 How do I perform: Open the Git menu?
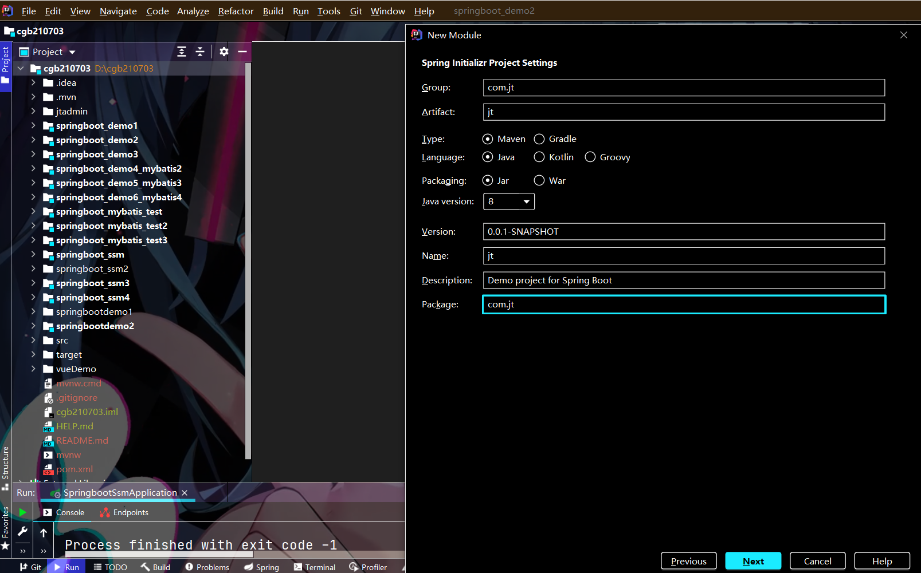356,11
